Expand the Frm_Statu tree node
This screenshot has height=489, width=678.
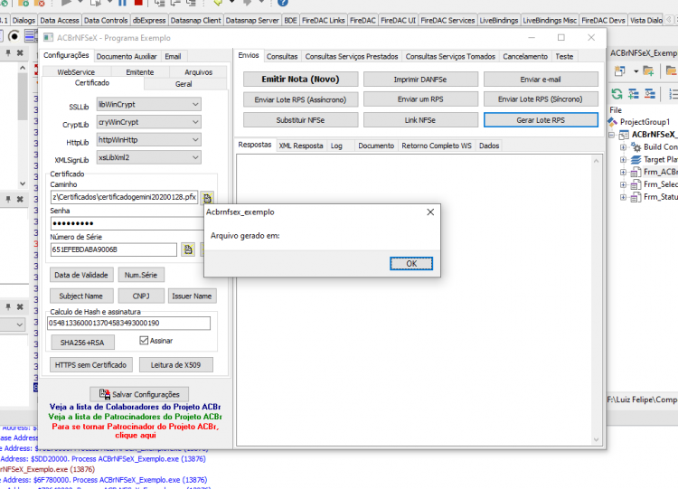point(623,198)
